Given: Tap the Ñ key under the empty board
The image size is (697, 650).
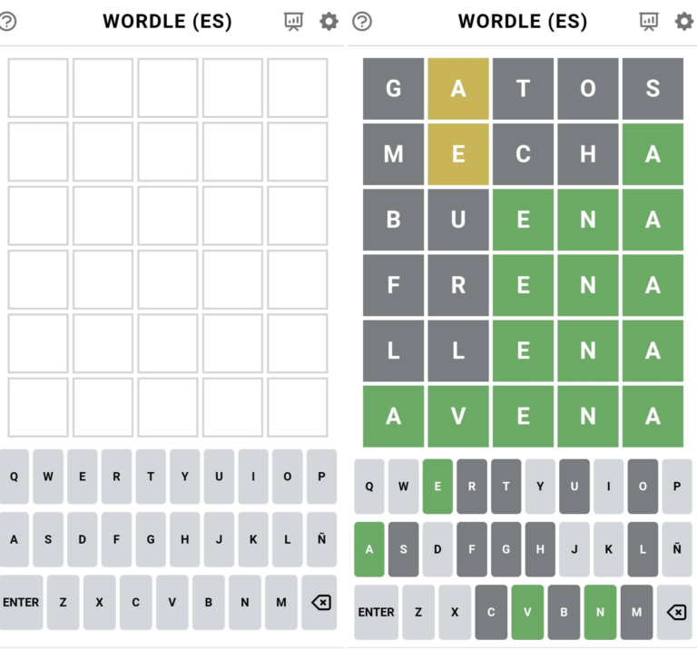Looking at the screenshot, I should (x=321, y=539).
